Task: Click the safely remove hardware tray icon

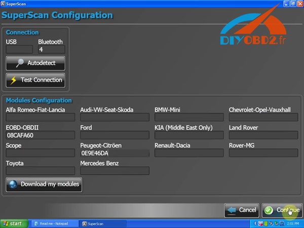Action: click(277, 224)
